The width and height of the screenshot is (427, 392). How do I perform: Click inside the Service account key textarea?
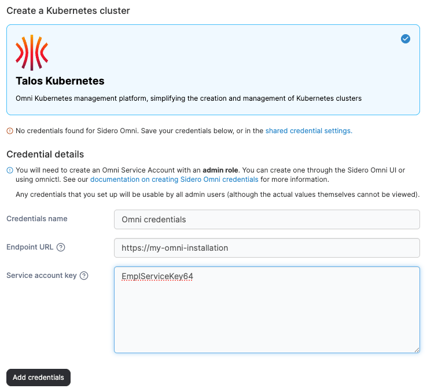point(267,310)
